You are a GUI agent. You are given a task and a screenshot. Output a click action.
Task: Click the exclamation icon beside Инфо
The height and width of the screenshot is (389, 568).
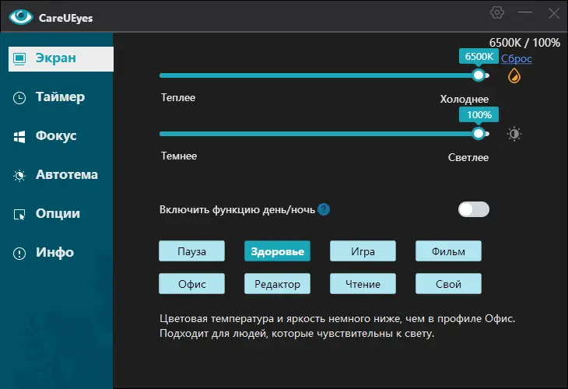[19, 253]
